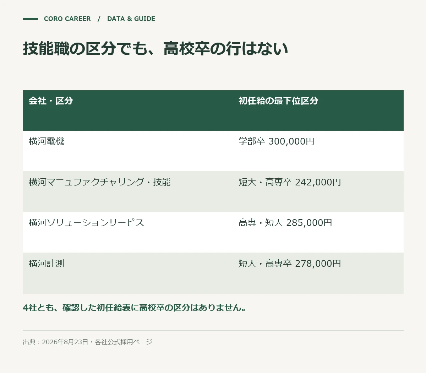Click the DATA & GUIDE breadcrumb text
Image resolution: width=426 pixels, height=373 pixels.
pos(131,19)
